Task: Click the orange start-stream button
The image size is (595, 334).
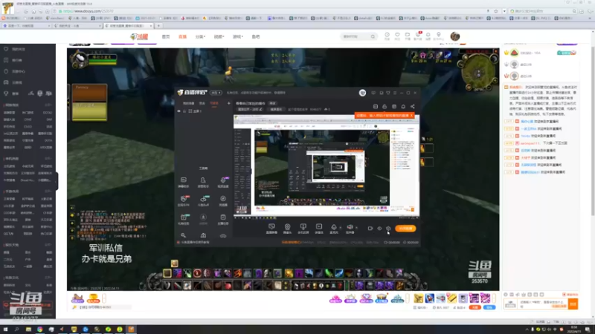Action: [405, 229]
